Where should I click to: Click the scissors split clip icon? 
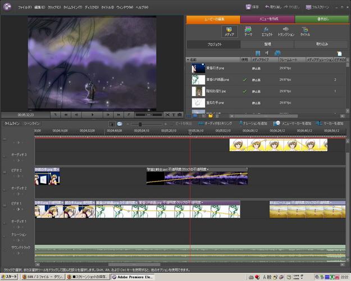[x=167, y=115]
